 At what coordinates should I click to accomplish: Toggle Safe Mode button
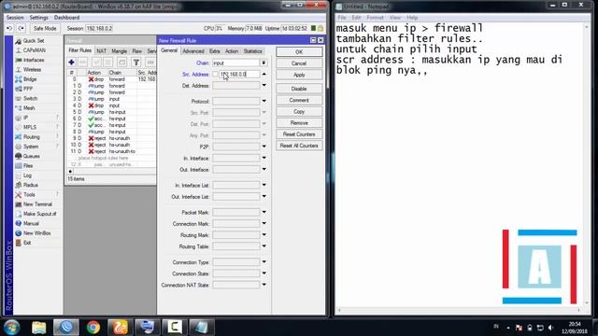click(x=45, y=29)
